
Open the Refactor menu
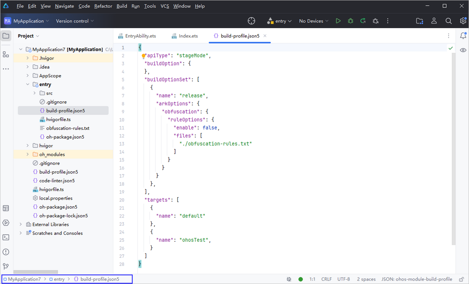click(103, 6)
